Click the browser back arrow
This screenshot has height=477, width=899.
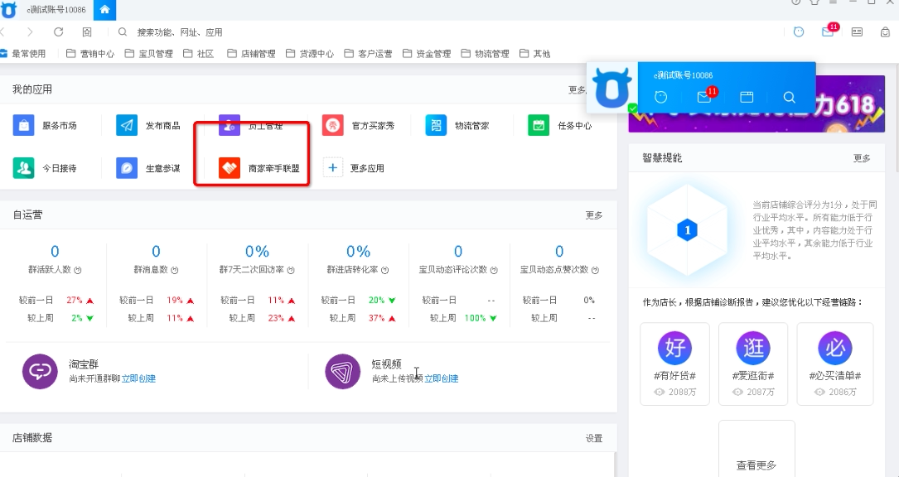pos(2,32)
